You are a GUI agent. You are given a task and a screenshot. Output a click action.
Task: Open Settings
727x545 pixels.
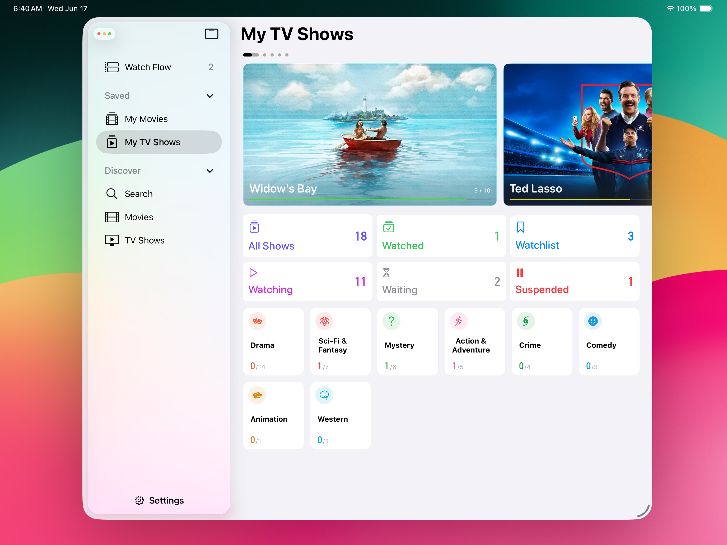coord(159,500)
